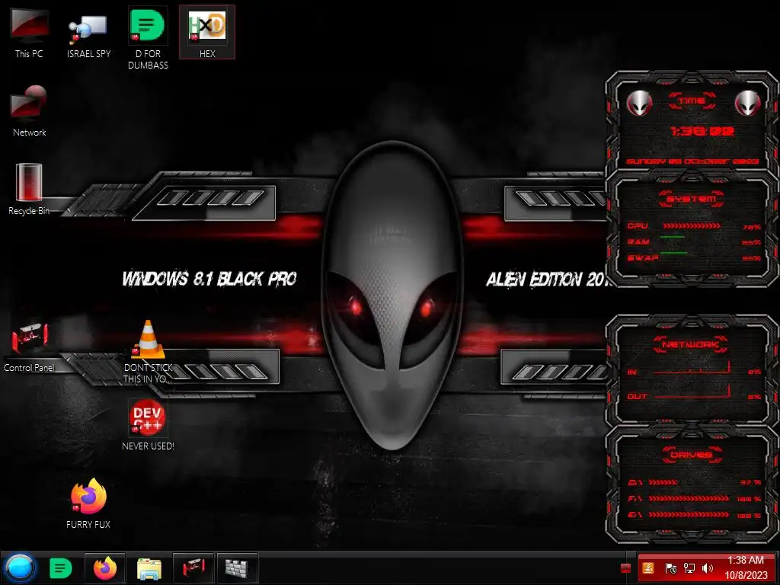
Task: Click the SYSTEM gadget header
Action: pyautogui.click(x=692, y=199)
